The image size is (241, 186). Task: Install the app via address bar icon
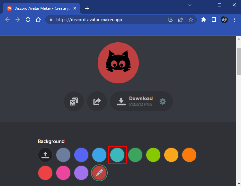pyautogui.click(x=170, y=20)
